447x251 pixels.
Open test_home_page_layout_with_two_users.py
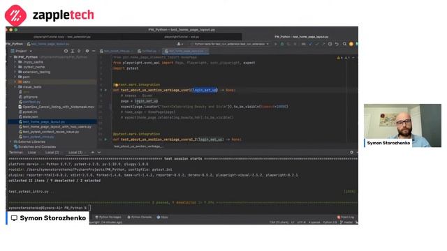54,127
